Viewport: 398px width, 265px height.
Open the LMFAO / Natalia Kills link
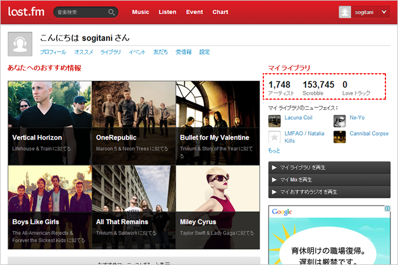click(304, 137)
